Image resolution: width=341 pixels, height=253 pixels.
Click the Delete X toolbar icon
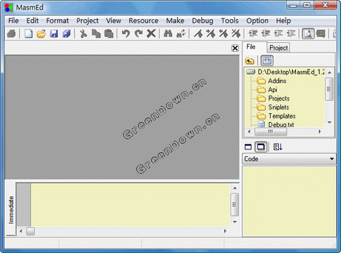151,34
